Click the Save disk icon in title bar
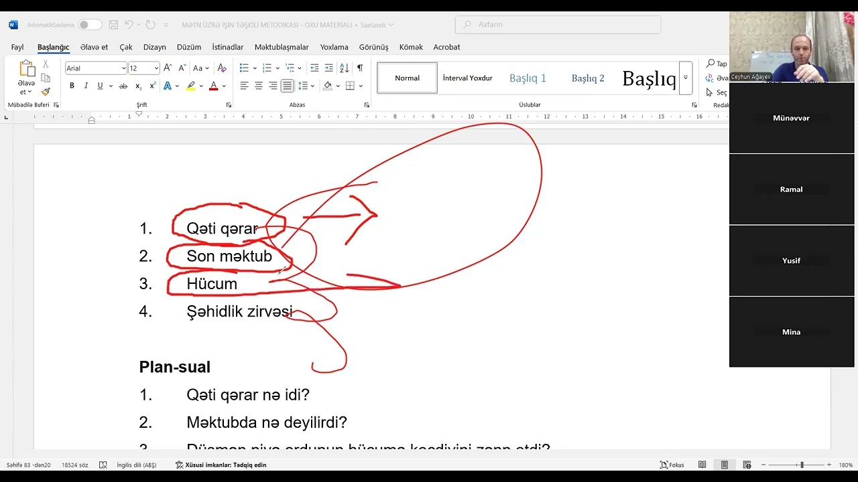This screenshot has height=482, width=858. (x=113, y=25)
